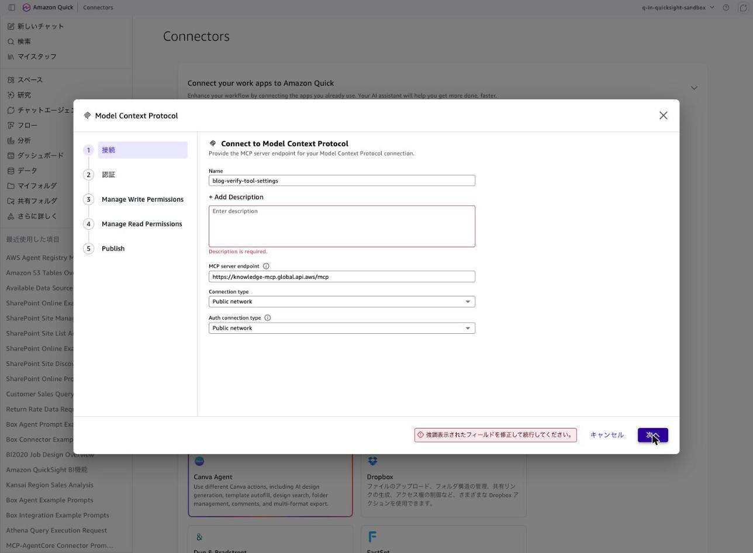Click info icon beside MCP server endpoint
The image size is (753, 553).
coord(266,266)
